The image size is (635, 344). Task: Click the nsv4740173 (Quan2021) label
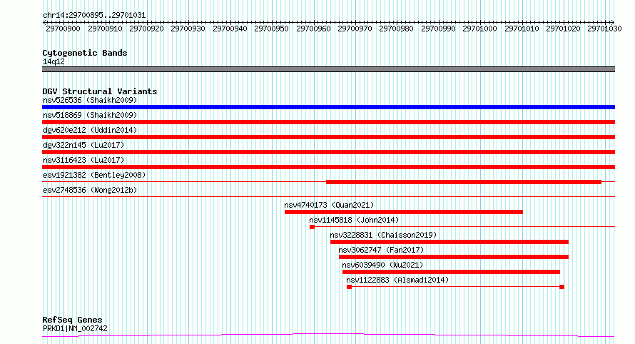[x=329, y=205]
